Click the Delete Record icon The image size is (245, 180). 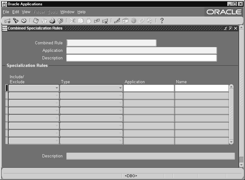[x=105, y=21]
